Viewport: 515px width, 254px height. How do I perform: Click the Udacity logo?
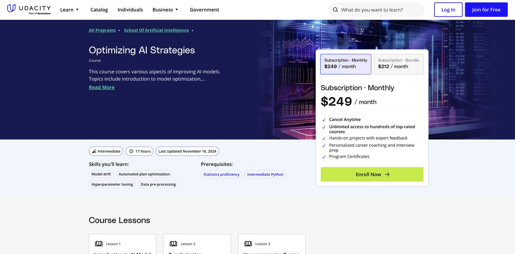pos(29,9)
